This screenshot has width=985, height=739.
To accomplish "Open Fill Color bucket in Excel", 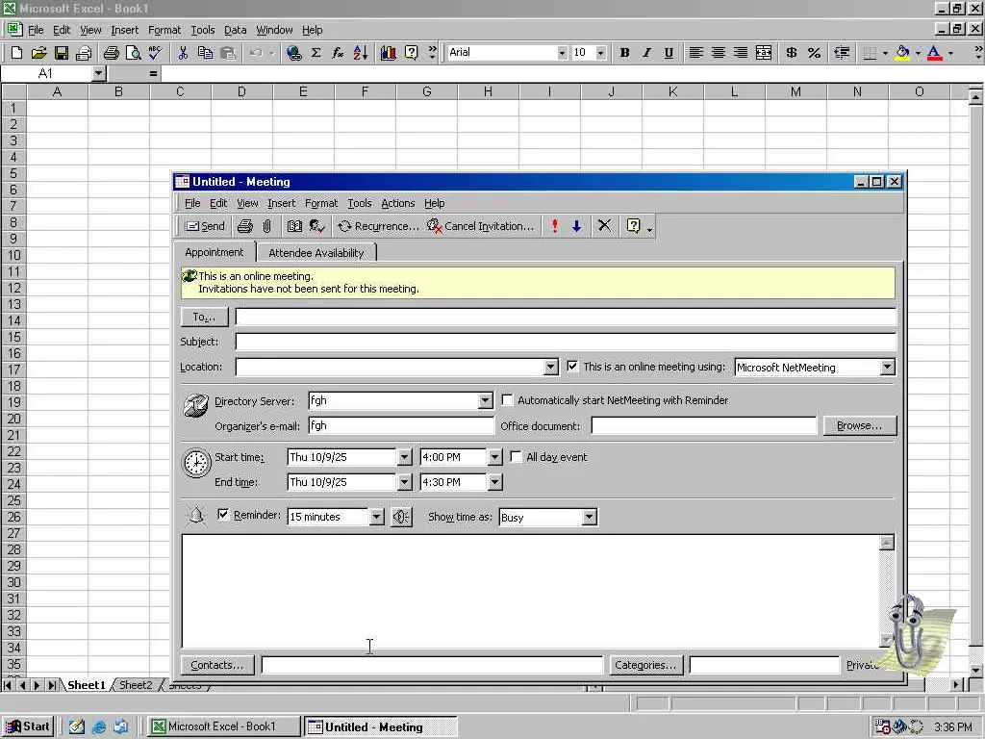I will point(902,53).
